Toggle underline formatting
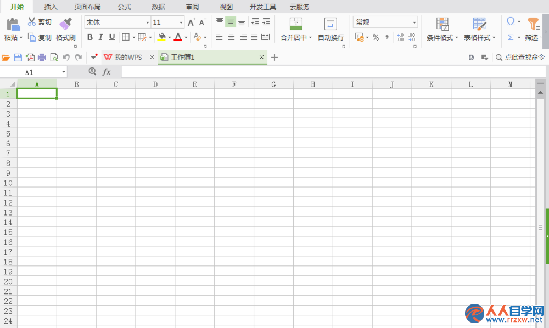Viewport: 549px width, 328px height. (112, 37)
